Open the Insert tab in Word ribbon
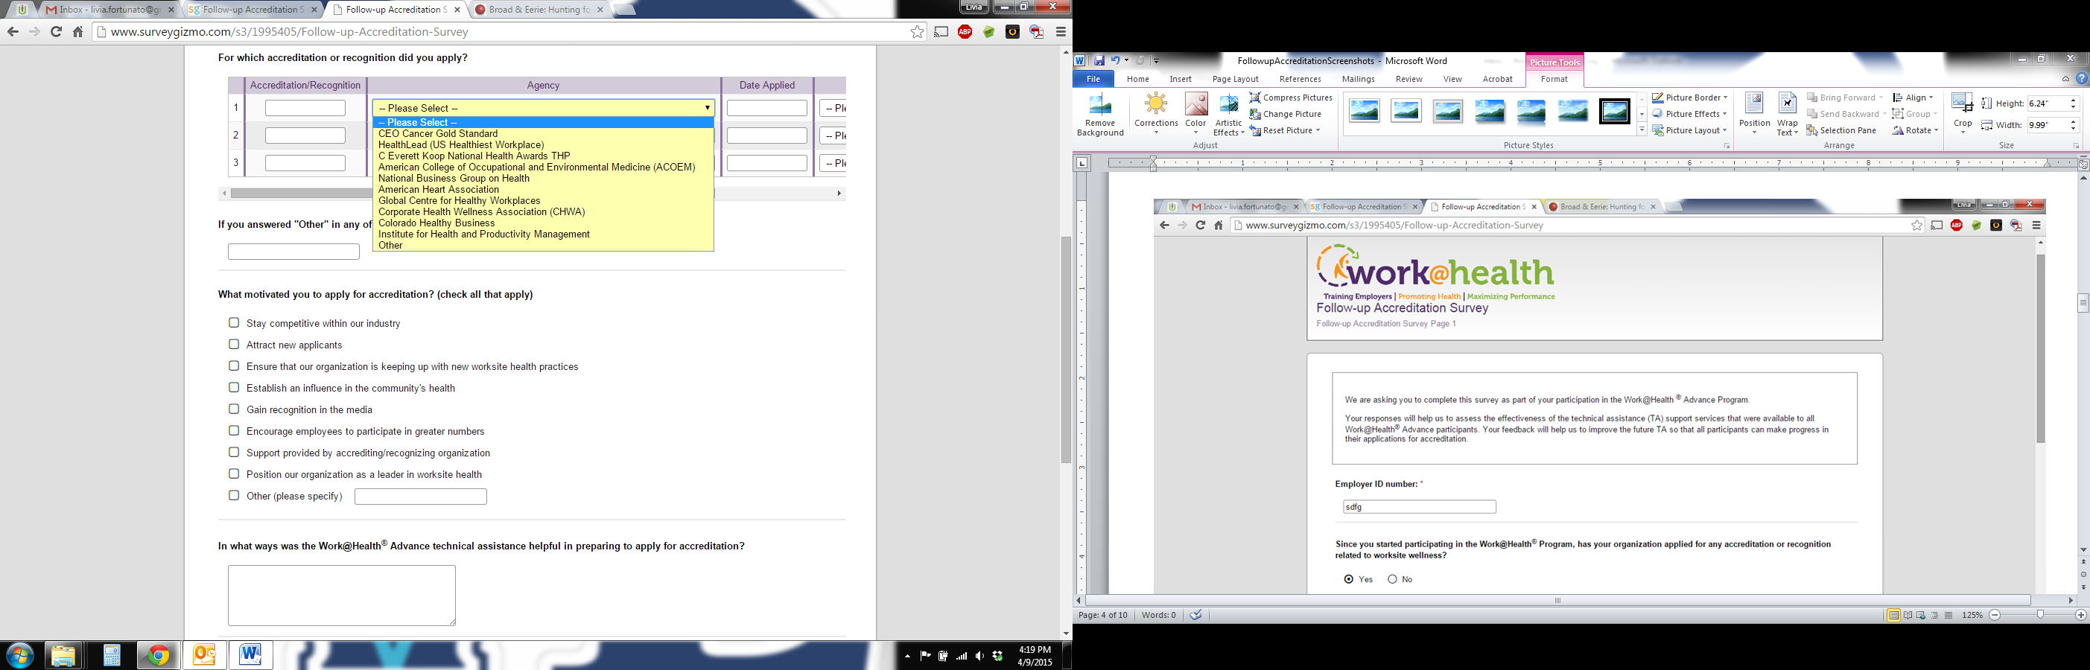Image resolution: width=2090 pixels, height=670 pixels. [x=1180, y=79]
